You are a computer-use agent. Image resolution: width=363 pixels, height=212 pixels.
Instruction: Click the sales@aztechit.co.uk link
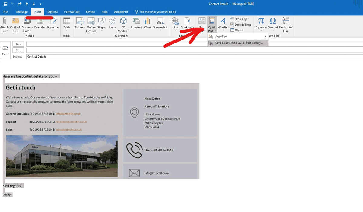(x=69, y=130)
